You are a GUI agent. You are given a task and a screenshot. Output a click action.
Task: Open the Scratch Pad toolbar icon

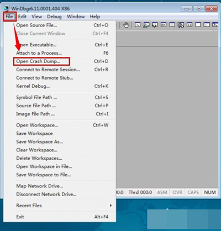coord(198,25)
